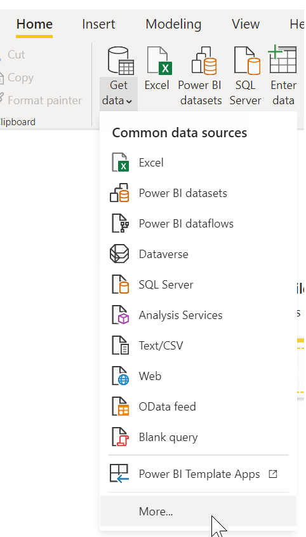Open the Get data dropdown in ribbon
This screenshot has width=306, height=537.
(x=119, y=93)
